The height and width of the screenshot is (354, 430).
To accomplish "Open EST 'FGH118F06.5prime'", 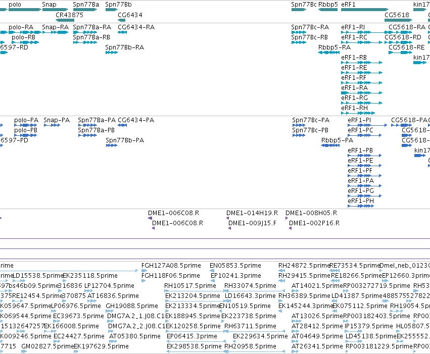I will [171, 276].
